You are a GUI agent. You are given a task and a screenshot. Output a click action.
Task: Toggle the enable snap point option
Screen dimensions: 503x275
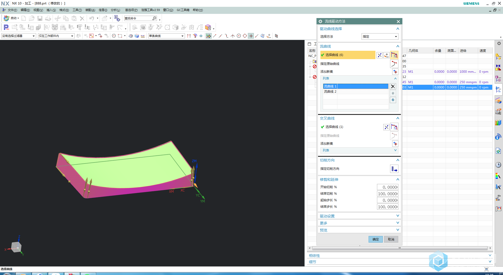209,36
